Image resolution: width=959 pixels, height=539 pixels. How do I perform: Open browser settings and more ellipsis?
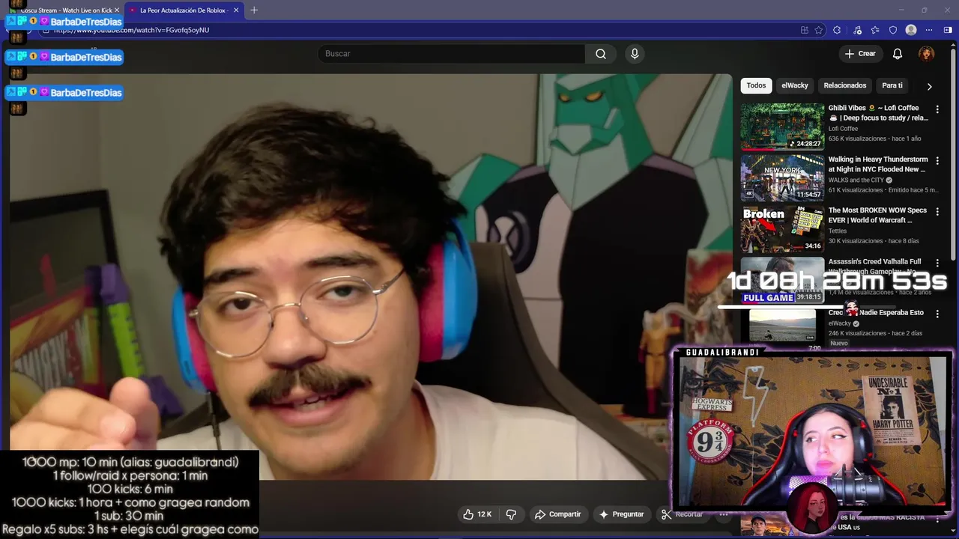(929, 30)
